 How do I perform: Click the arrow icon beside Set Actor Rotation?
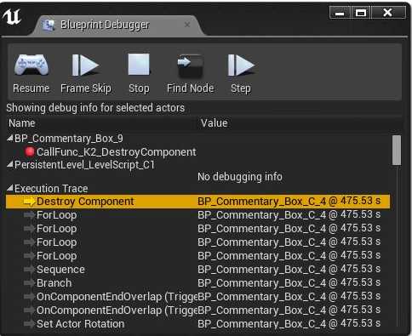pyautogui.click(x=29, y=324)
